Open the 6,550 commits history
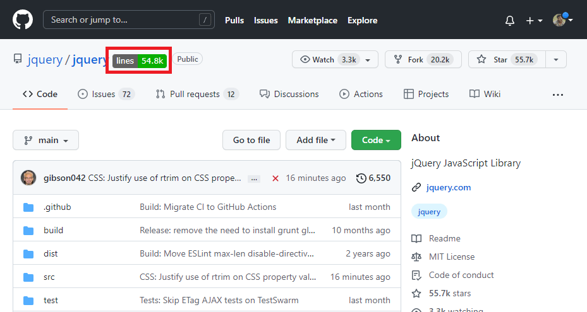 click(x=373, y=178)
